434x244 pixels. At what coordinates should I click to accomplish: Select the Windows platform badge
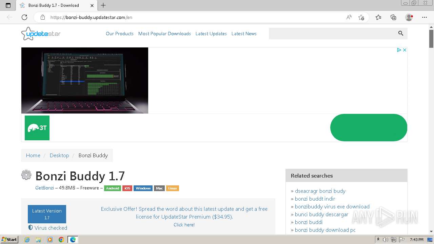pos(143,188)
